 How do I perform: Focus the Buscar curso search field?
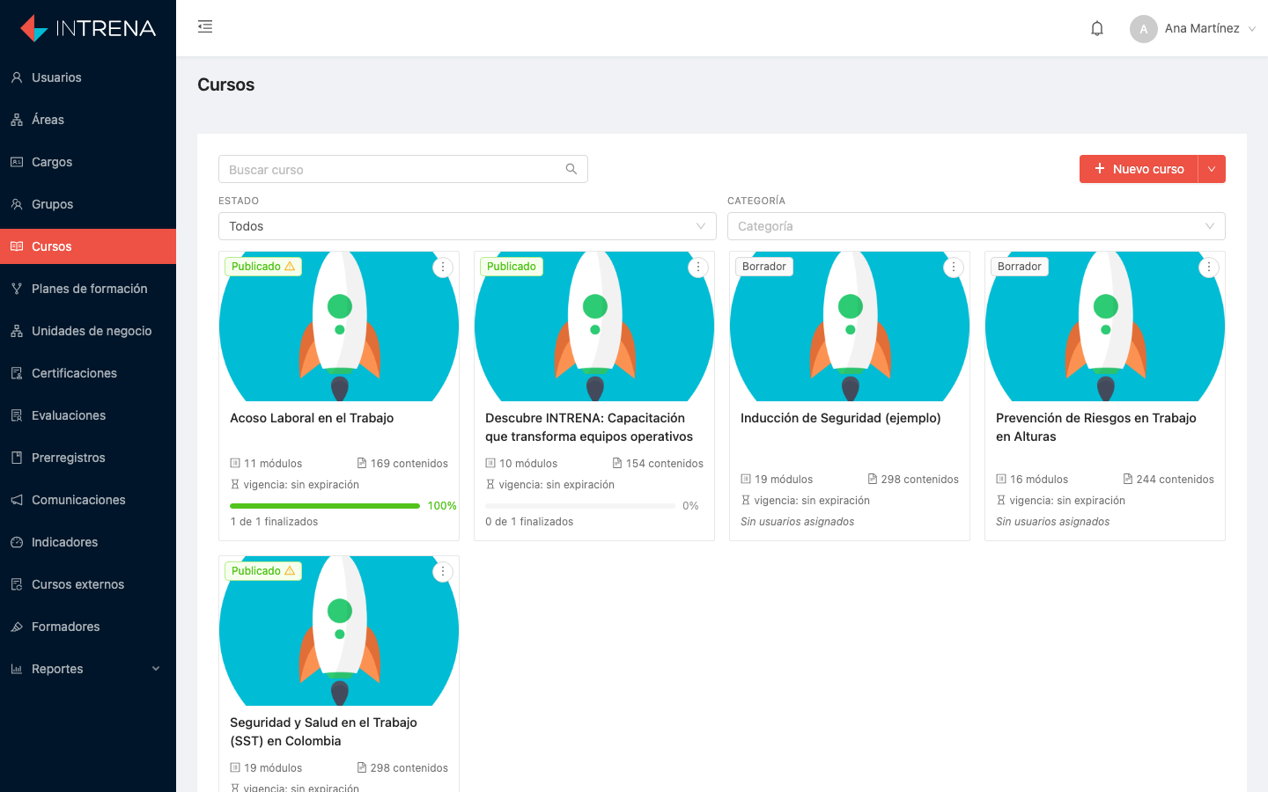(403, 169)
